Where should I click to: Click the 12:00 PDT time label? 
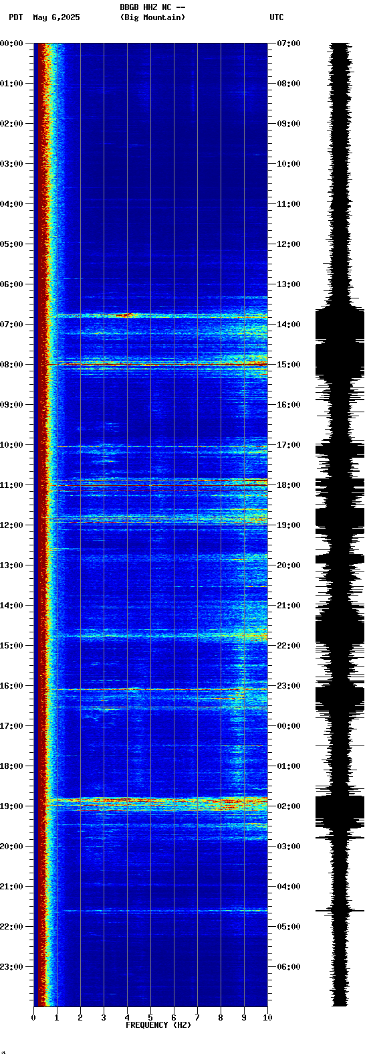(x=11, y=525)
